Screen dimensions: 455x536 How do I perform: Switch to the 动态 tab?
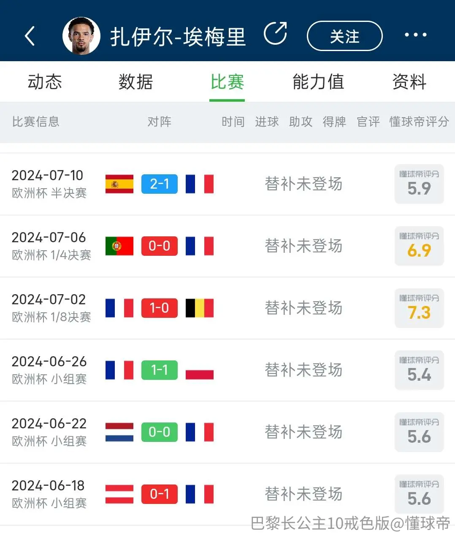click(45, 81)
